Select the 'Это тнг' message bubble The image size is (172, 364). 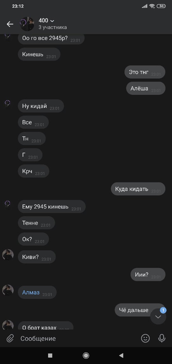[145, 72]
